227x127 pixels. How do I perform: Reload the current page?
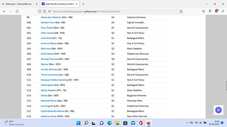pyautogui.click(x=17, y=11)
